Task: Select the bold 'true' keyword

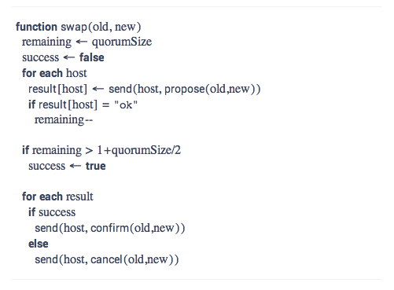Action: click(x=96, y=166)
